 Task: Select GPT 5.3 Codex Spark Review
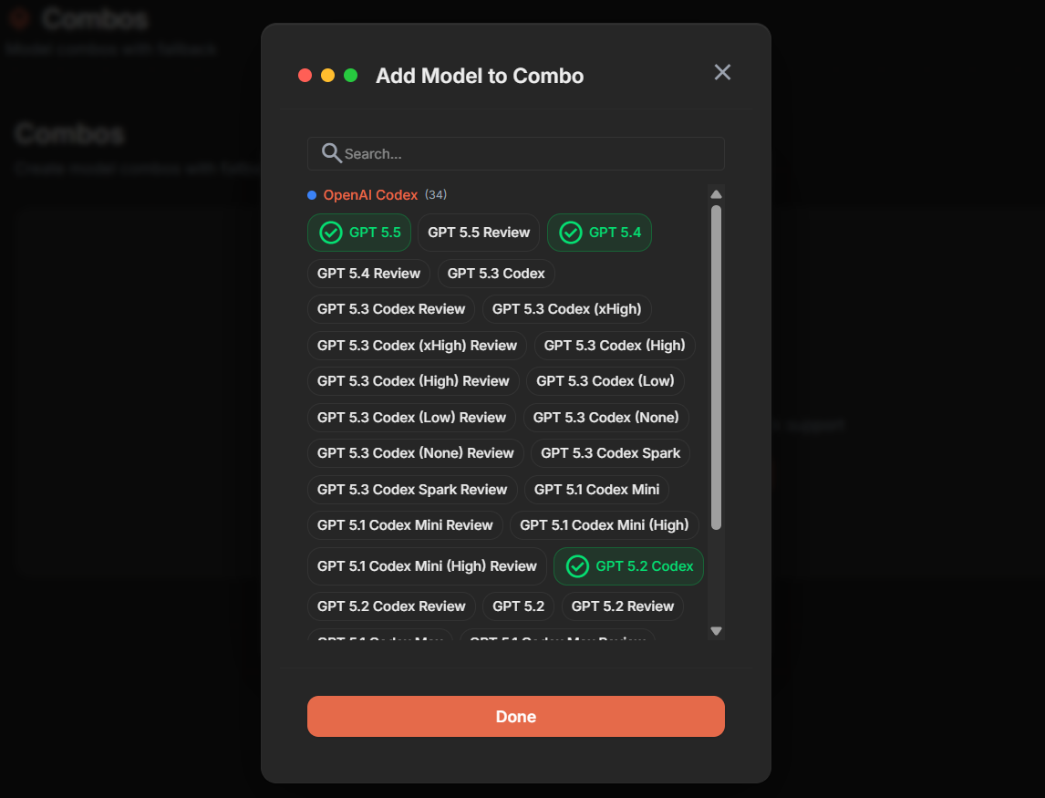(412, 490)
